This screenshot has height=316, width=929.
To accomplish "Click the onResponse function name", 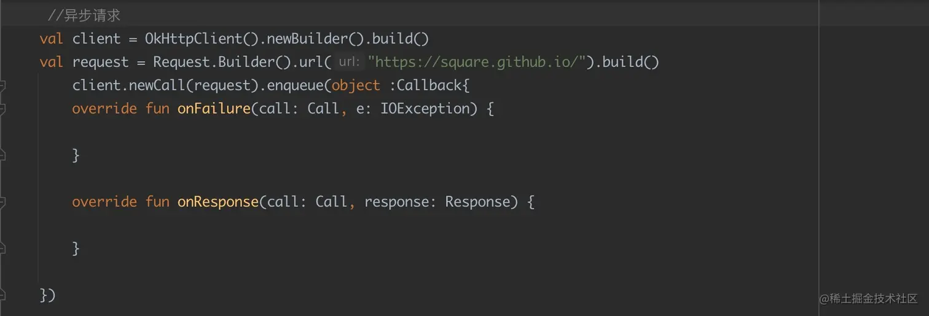I will coord(218,202).
